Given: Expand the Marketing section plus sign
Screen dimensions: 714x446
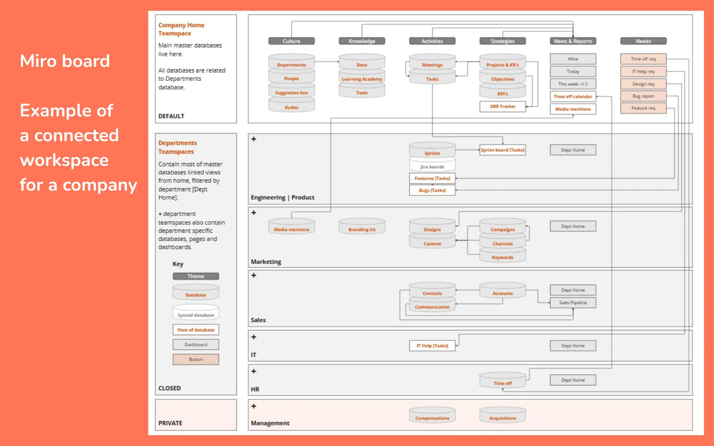Looking at the screenshot, I should pyautogui.click(x=254, y=213).
